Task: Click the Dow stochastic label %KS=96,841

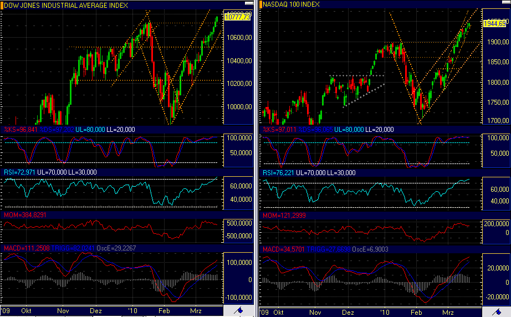Action: coord(21,130)
